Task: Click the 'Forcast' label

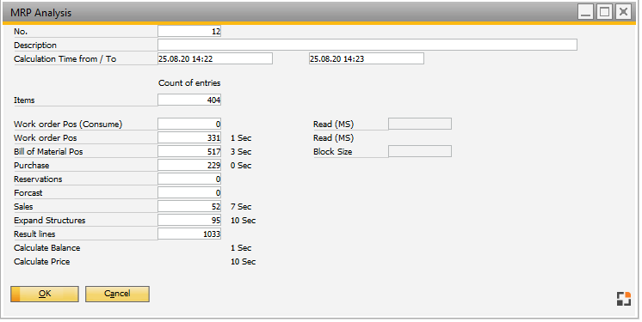Action: (x=28, y=193)
